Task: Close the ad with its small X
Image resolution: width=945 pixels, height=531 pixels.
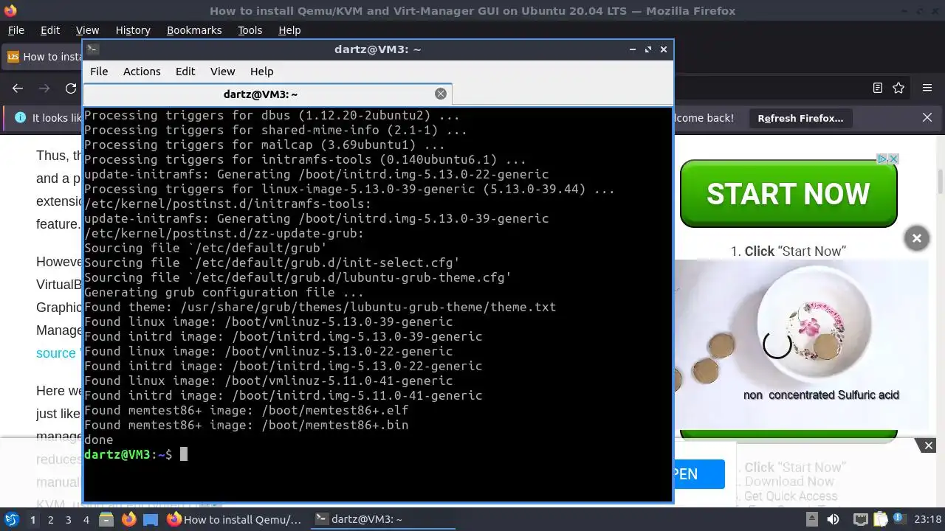Action: click(x=893, y=159)
